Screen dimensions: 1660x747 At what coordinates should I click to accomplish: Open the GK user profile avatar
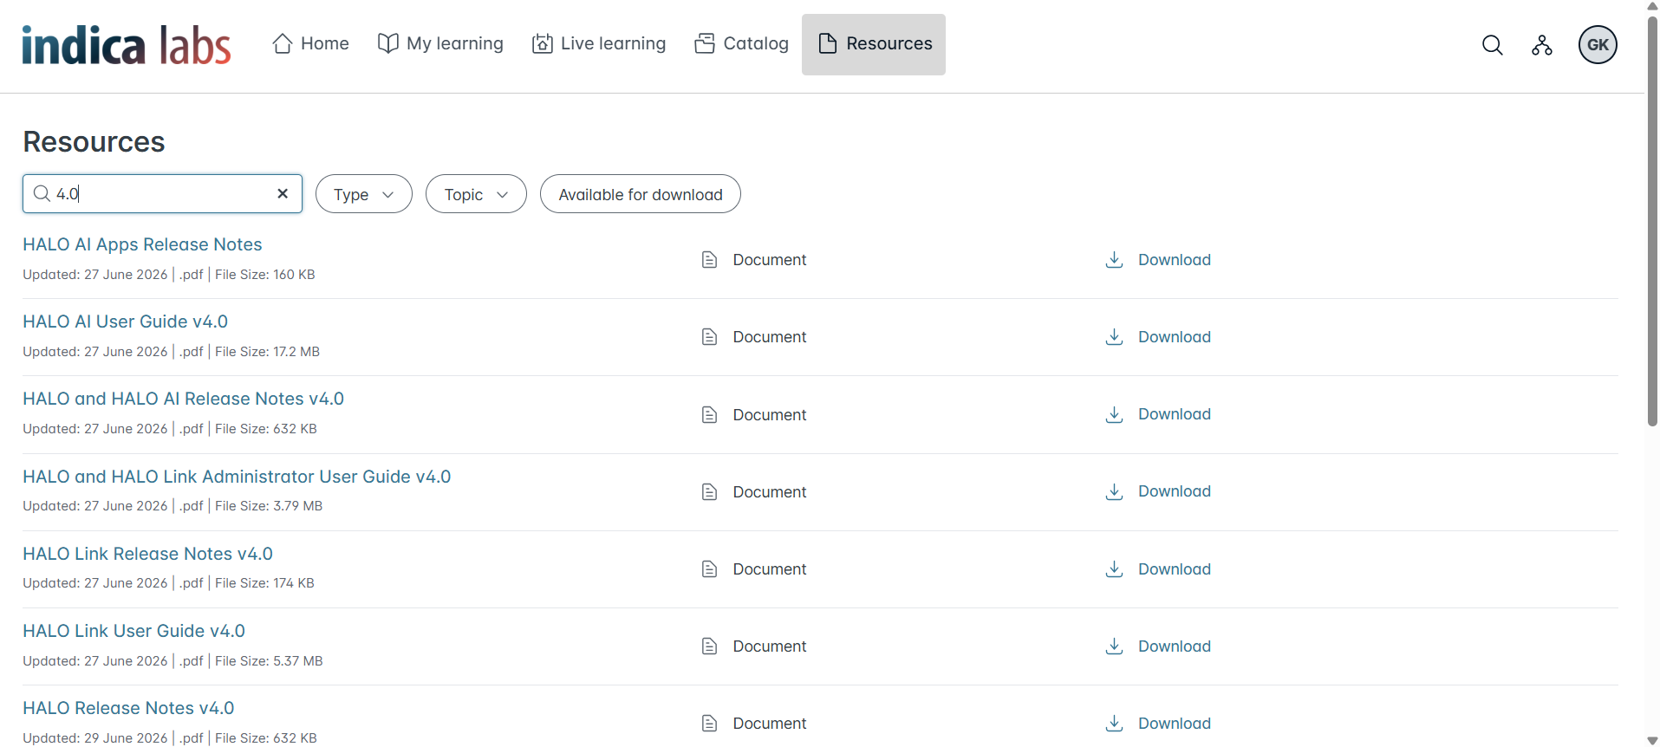pyautogui.click(x=1598, y=45)
